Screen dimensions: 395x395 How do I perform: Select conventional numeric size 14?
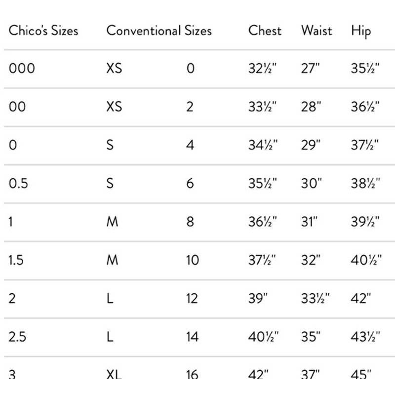click(x=193, y=337)
